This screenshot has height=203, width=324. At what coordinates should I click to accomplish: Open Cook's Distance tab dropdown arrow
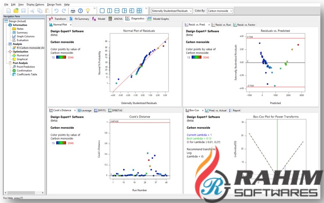[x=75, y=110]
